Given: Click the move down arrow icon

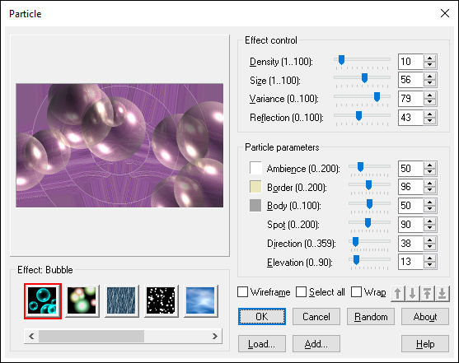Looking at the screenshot, I should pyautogui.click(x=413, y=293).
